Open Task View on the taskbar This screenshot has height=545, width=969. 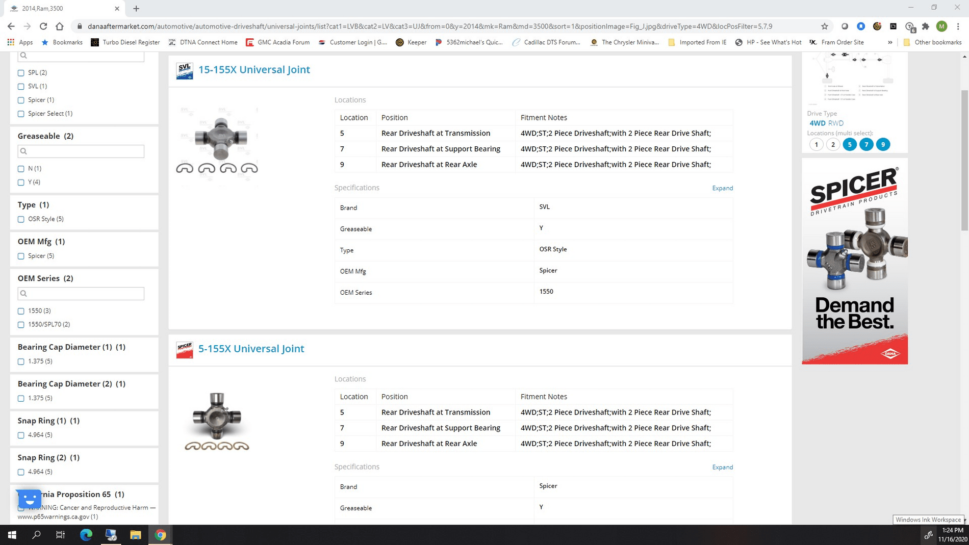(61, 535)
